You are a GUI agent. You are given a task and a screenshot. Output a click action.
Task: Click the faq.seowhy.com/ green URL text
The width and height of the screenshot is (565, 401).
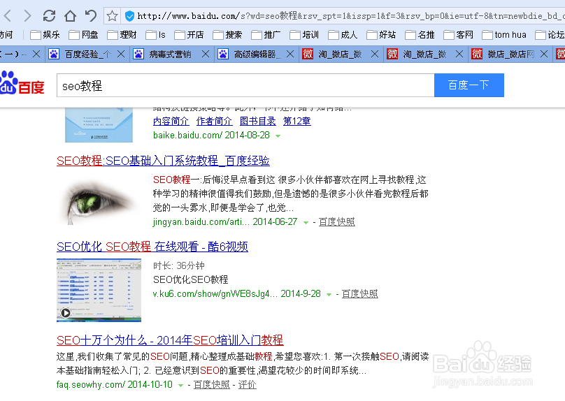(91, 384)
